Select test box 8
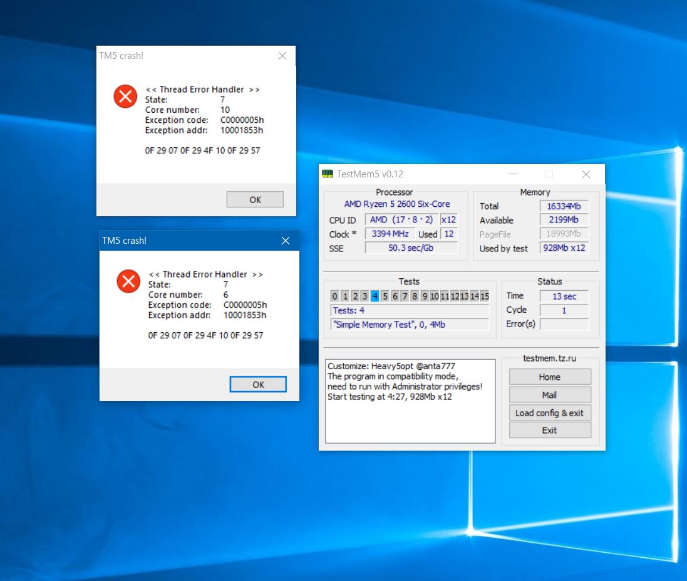This screenshot has width=687, height=581. (415, 296)
